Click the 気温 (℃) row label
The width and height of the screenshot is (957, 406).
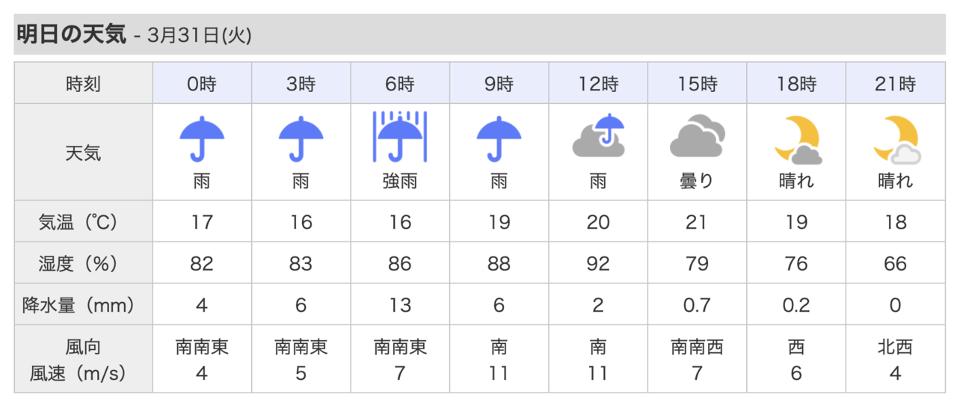tap(83, 222)
